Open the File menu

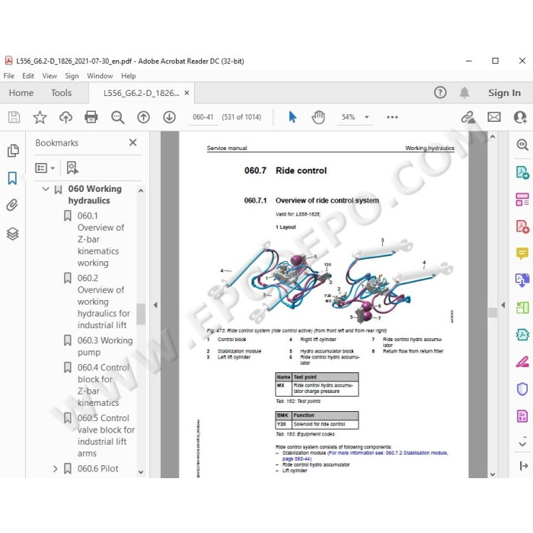(x=9, y=76)
